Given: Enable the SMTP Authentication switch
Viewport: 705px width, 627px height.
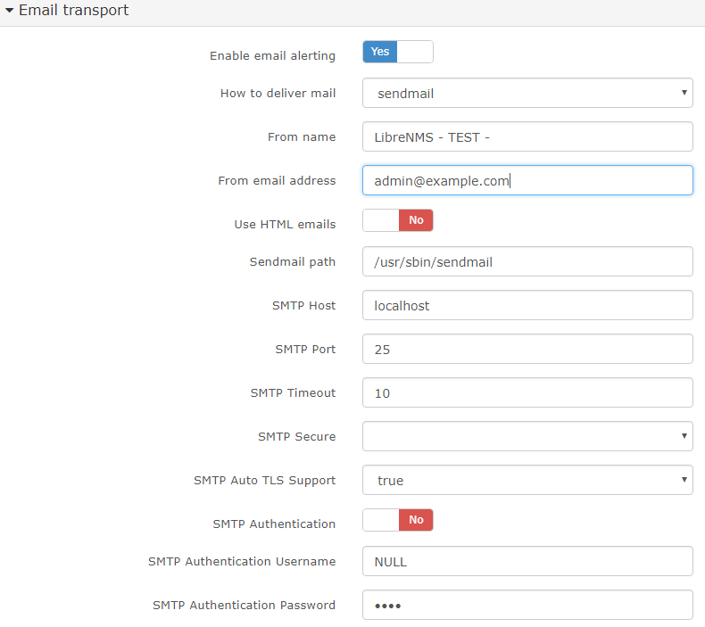Looking at the screenshot, I should coord(397,520).
